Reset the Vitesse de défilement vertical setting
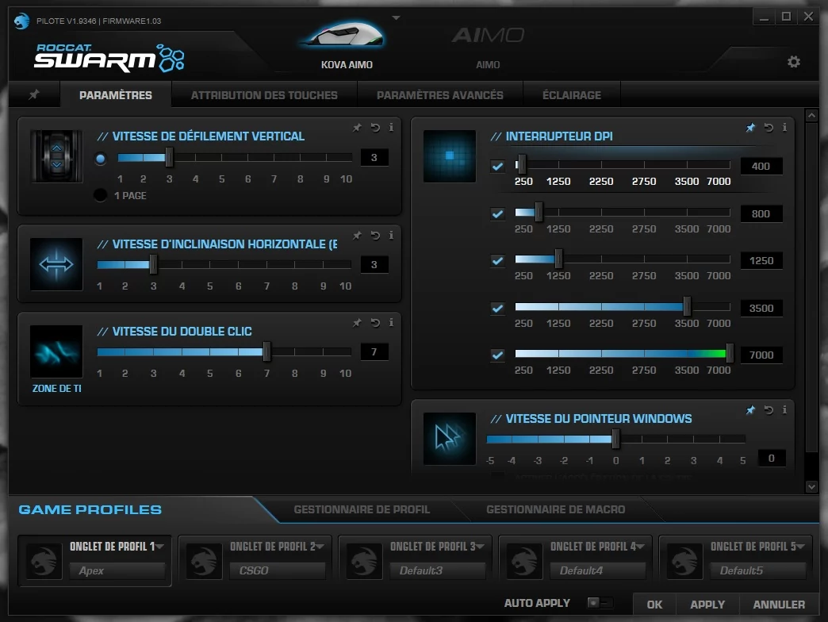Image resolution: width=828 pixels, height=622 pixels. point(375,127)
